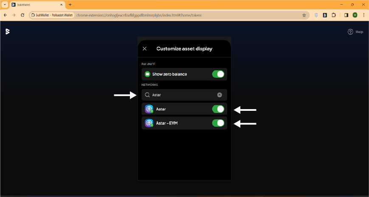This screenshot has height=197, width=369.
Task: Open the Help link
Action: [x=355, y=32]
